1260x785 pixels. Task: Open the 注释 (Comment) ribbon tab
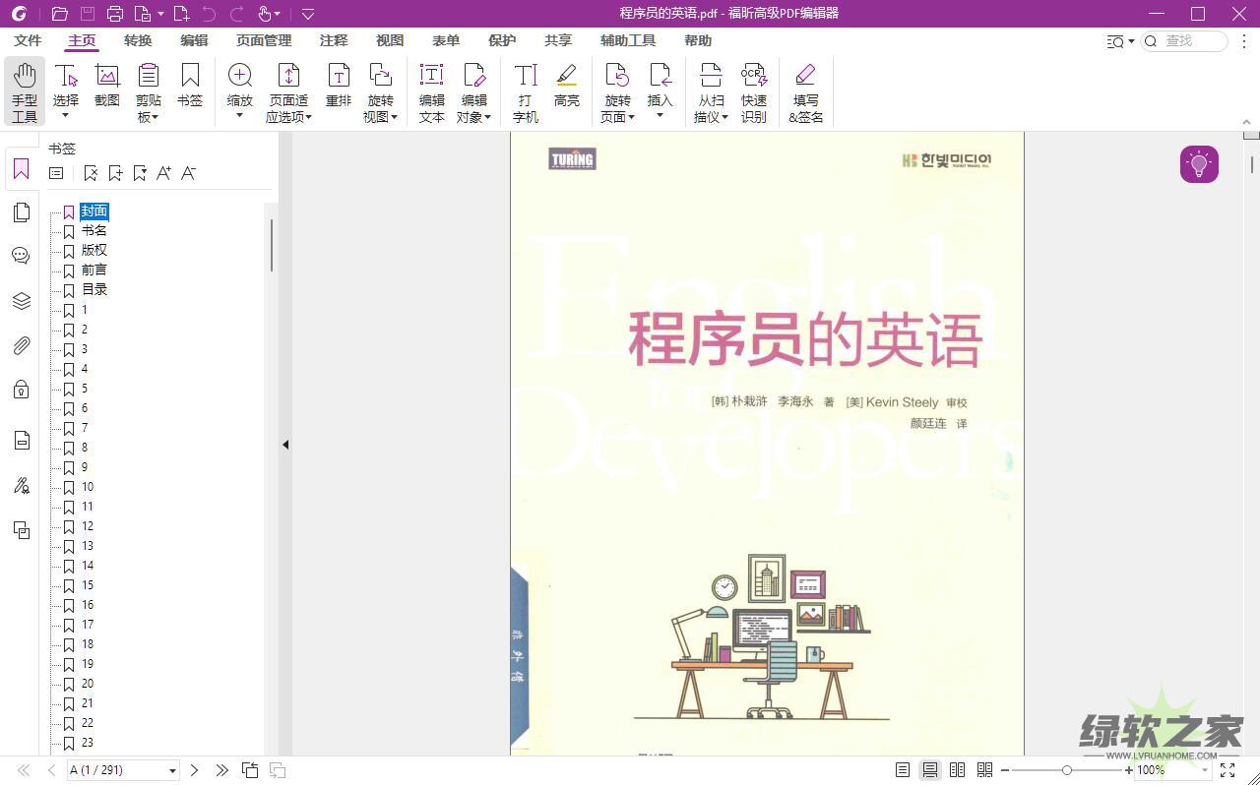tap(334, 40)
